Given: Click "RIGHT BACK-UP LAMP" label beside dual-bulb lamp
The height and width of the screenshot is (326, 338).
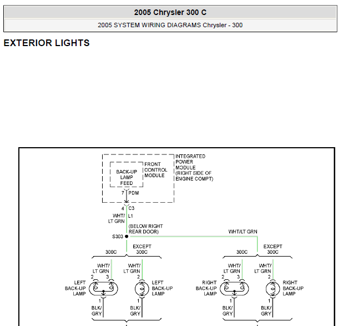Looking at the screenshot, I should tap(206, 288).
